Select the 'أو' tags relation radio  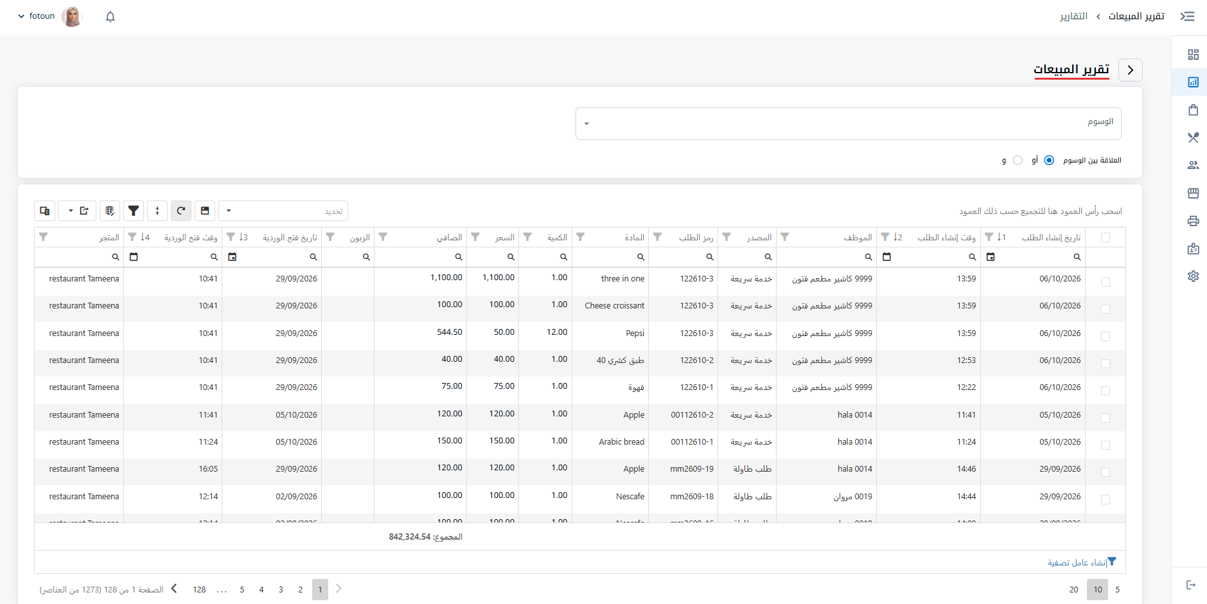(1049, 160)
